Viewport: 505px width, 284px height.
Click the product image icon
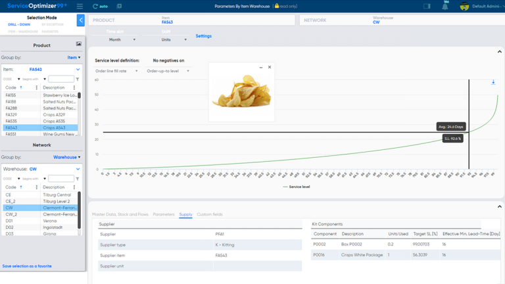[79, 44]
